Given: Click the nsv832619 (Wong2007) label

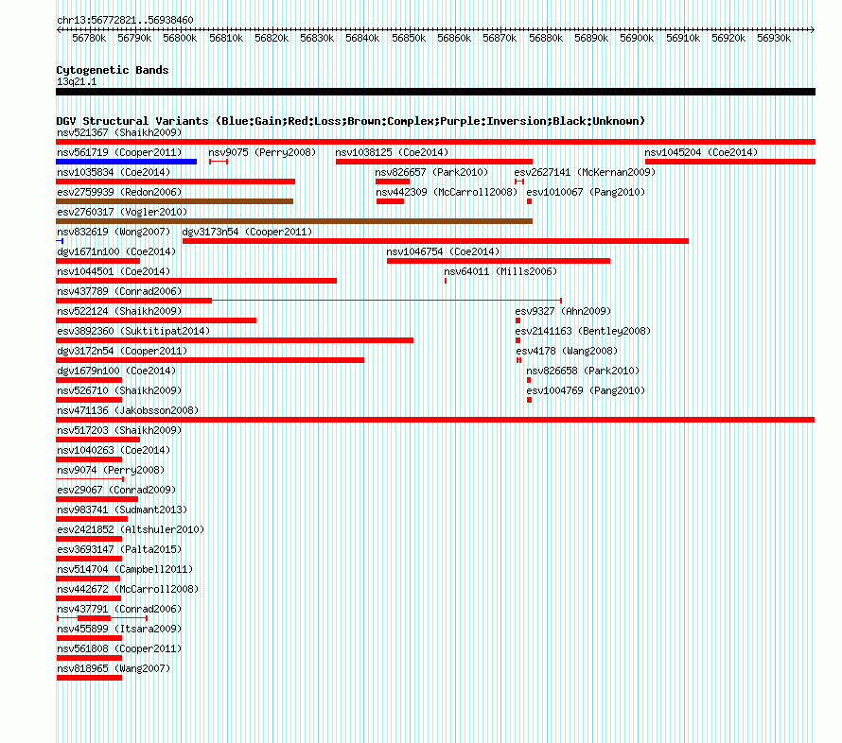Looking at the screenshot, I should [114, 232].
